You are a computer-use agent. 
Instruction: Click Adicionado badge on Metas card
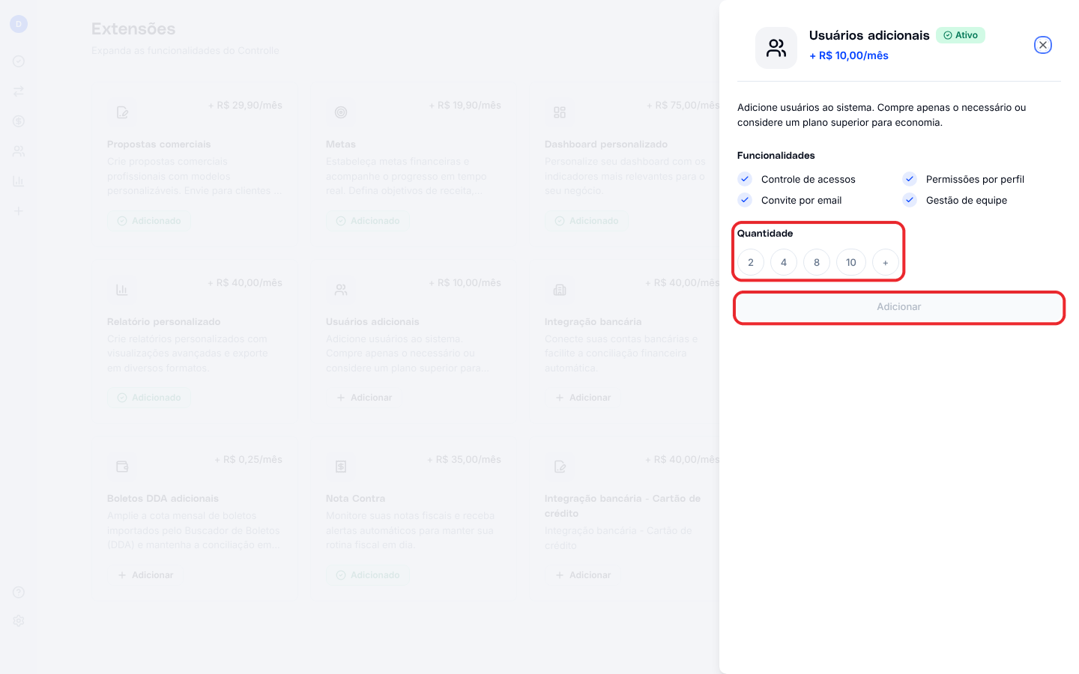point(368,221)
